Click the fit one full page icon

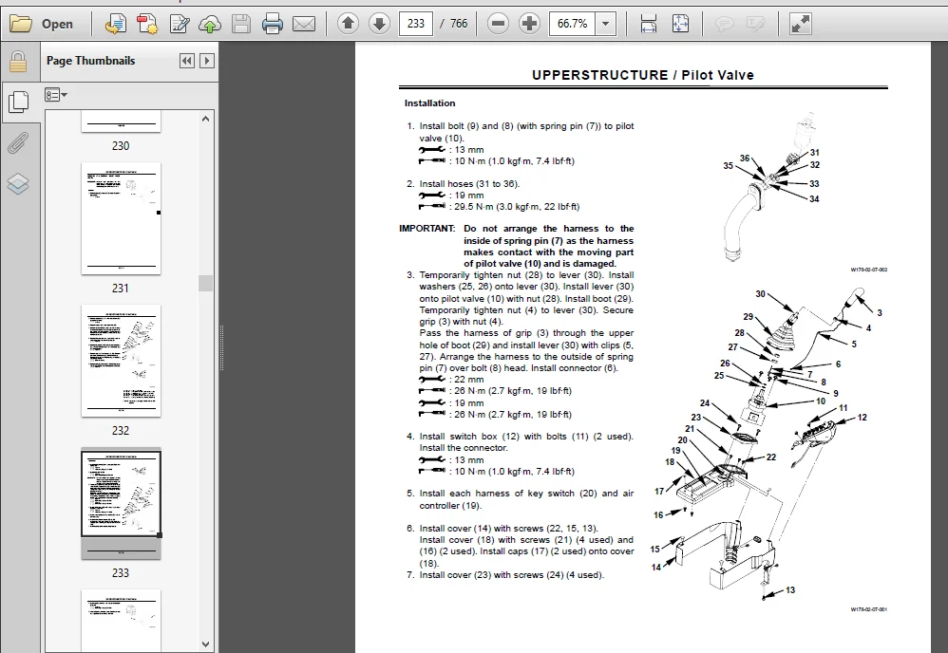pyautogui.click(x=680, y=24)
